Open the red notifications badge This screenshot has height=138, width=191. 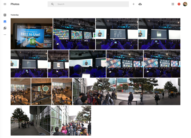click(x=179, y=4)
